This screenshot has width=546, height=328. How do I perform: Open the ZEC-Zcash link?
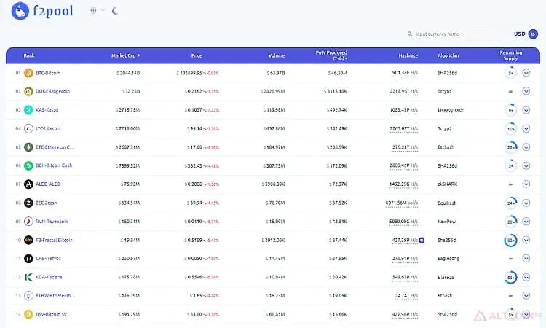coord(46,203)
